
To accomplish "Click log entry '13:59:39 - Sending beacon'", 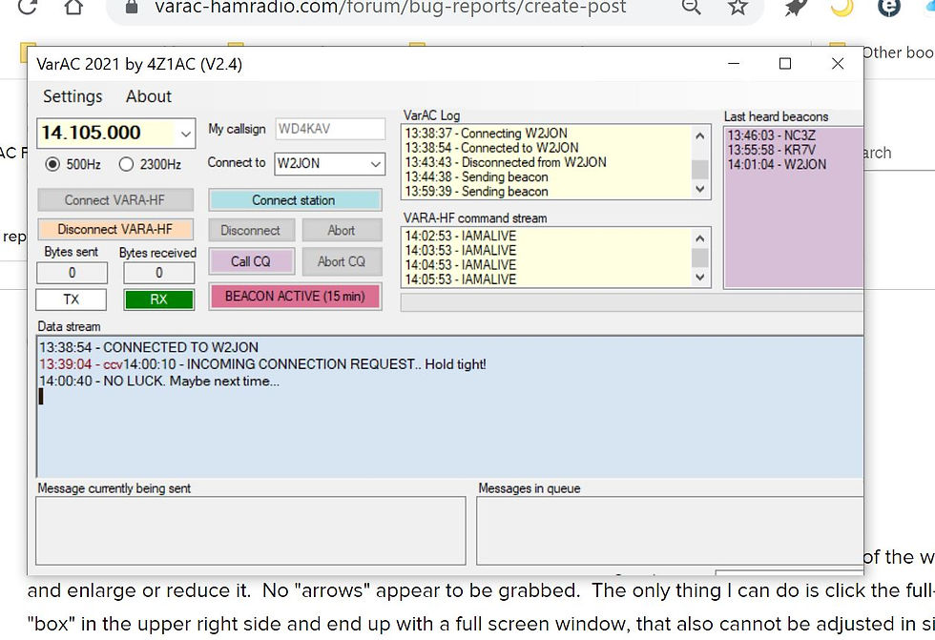I will pyautogui.click(x=476, y=192).
